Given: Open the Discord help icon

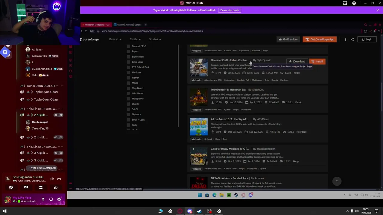Looking at the screenshot, I should coord(354,3).
